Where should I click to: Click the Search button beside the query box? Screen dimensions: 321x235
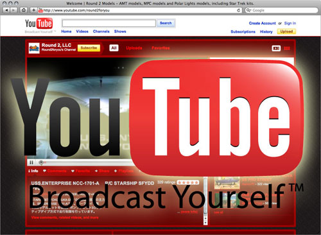(166, 23)
